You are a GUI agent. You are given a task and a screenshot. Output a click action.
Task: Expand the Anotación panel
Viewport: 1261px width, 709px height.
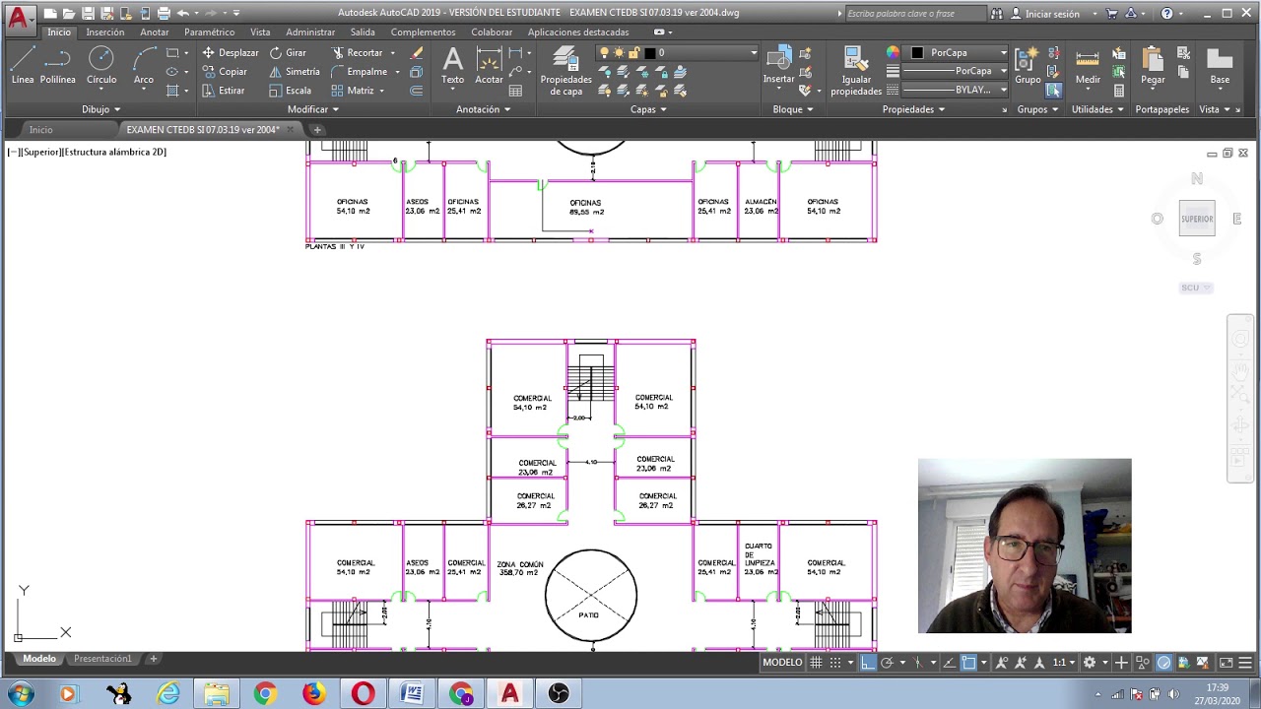(x=484, y=109)
